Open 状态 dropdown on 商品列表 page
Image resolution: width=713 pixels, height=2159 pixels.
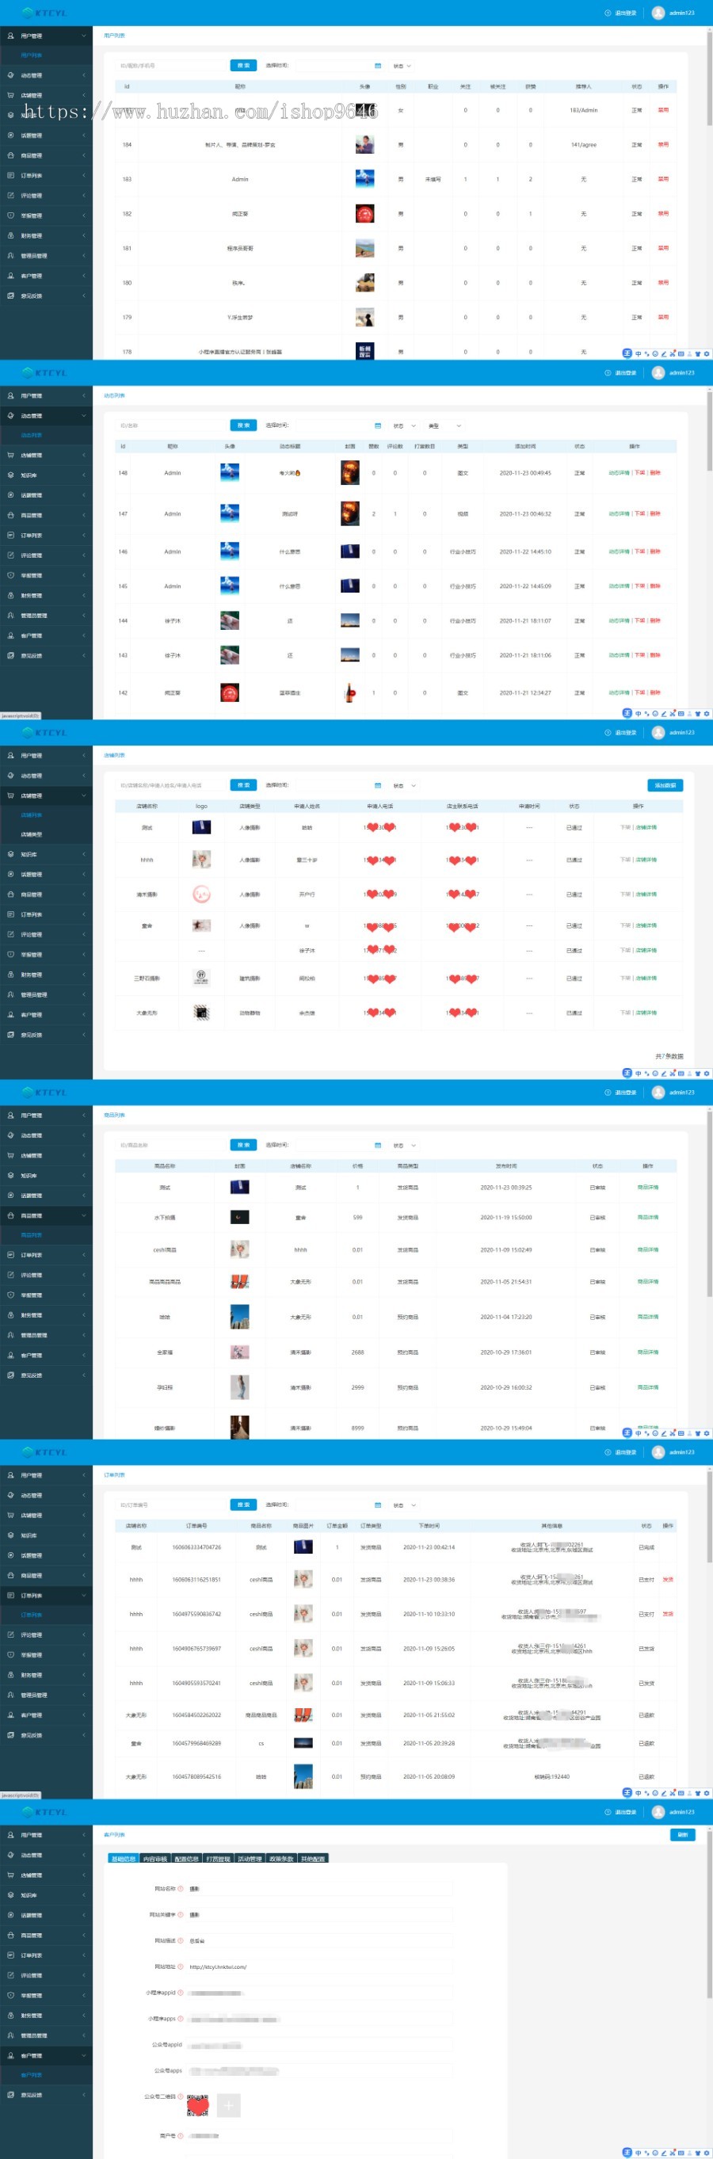(405, 1145)
